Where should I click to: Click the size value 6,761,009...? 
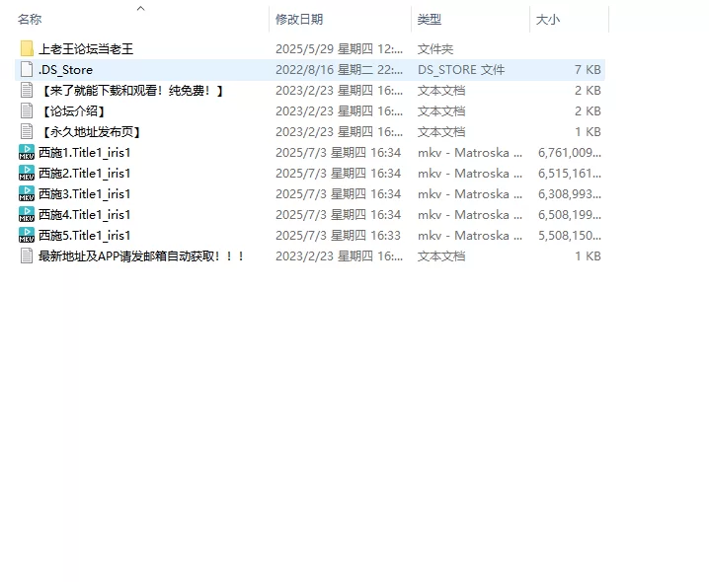click(570, 152)
